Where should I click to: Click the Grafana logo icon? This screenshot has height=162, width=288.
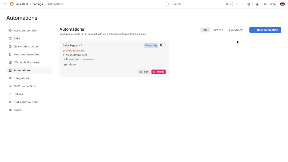12,4
